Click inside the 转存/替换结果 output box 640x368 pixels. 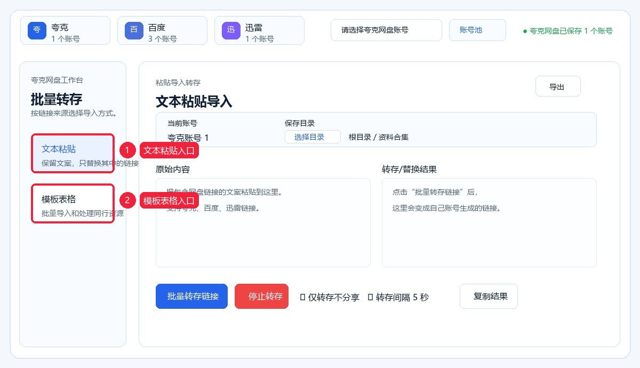[x=489, y=222]
